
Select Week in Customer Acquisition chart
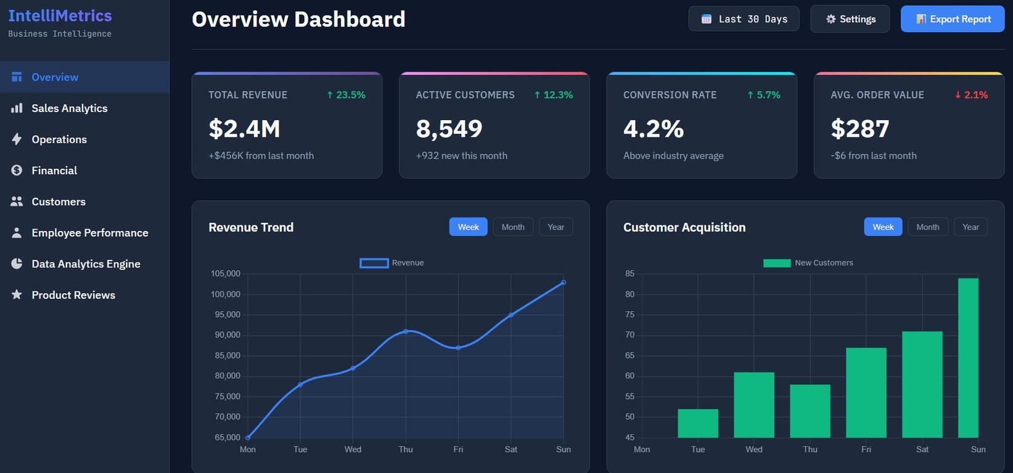882,227
